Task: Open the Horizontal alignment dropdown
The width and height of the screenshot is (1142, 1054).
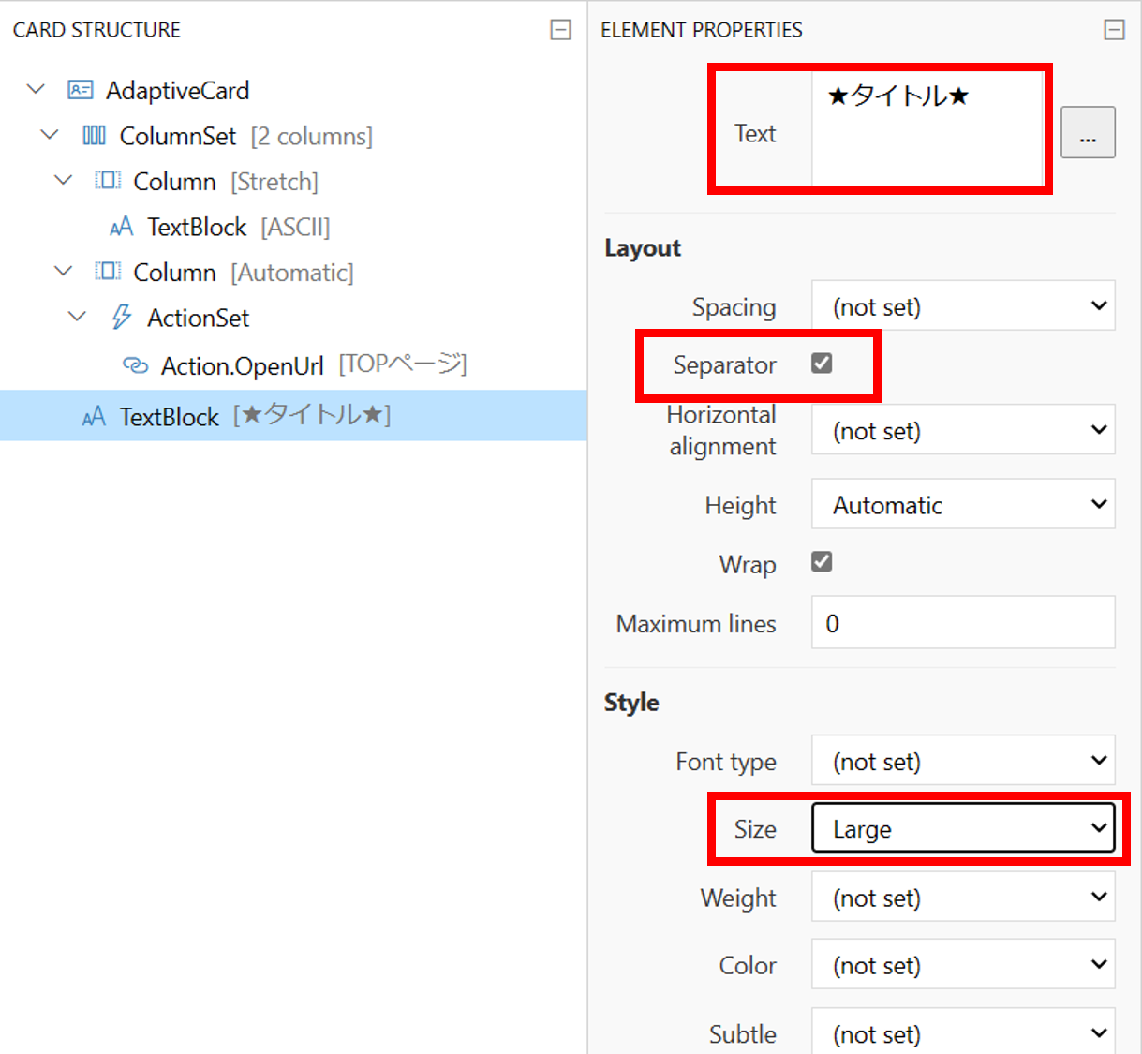Action: tap(963, 430)
